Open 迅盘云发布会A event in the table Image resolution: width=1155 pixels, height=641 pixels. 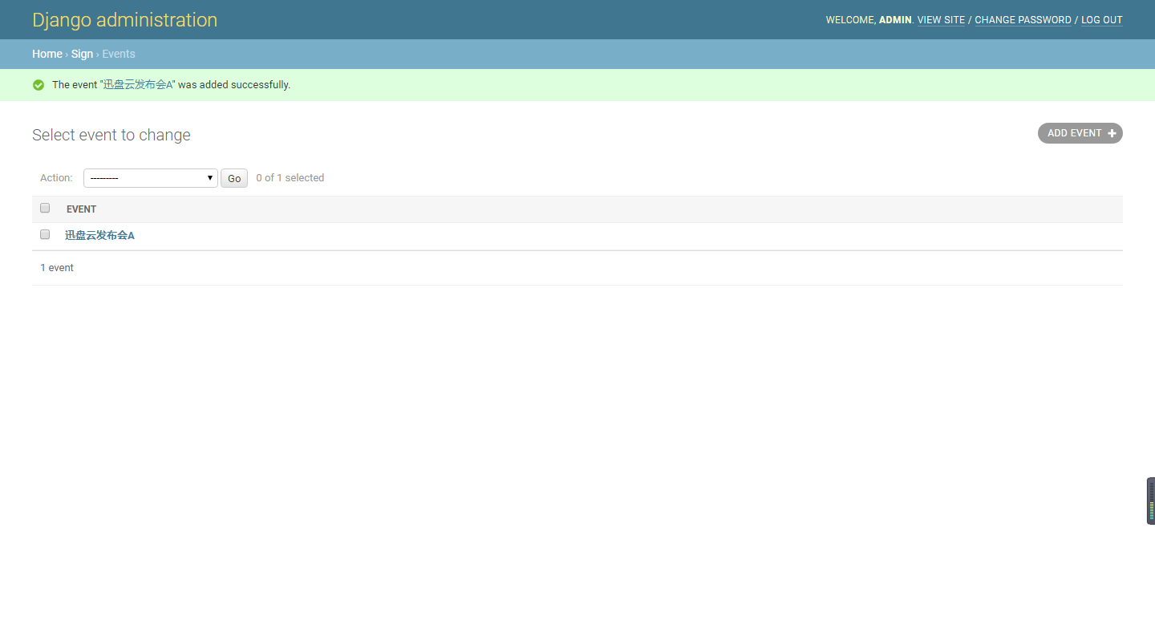[x=99, y=235]
